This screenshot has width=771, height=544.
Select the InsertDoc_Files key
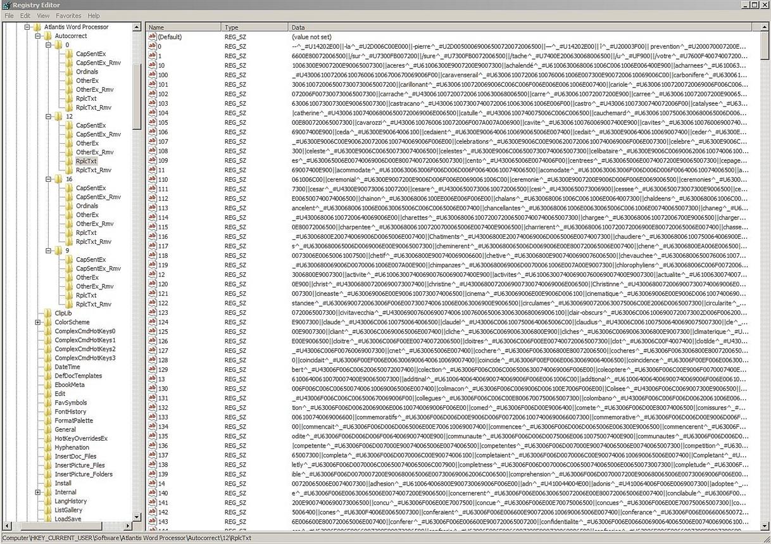click(x=75, y=456)
